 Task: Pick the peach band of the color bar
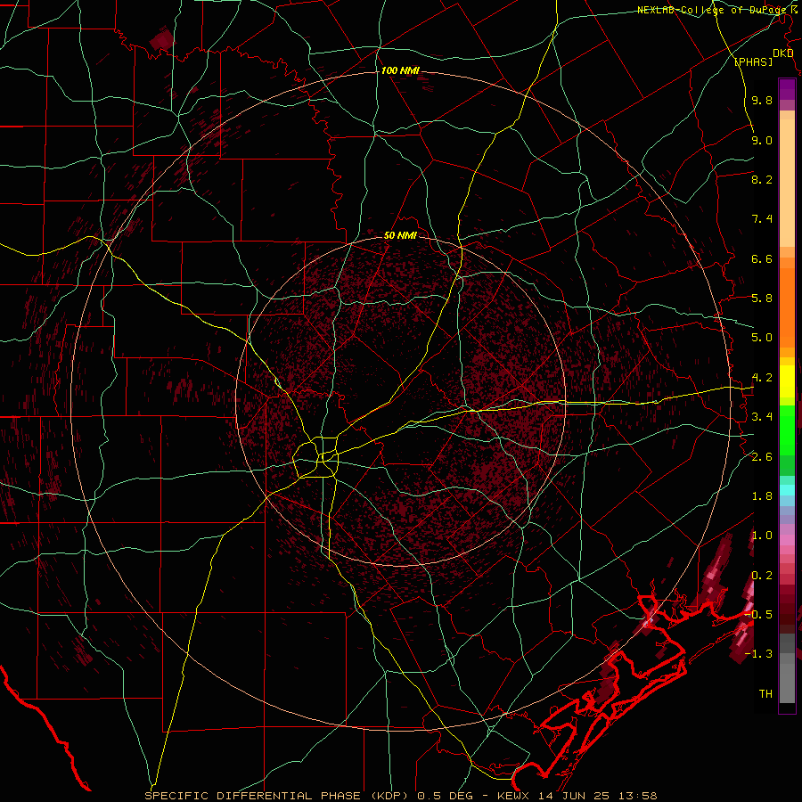[x=787, y=183]
